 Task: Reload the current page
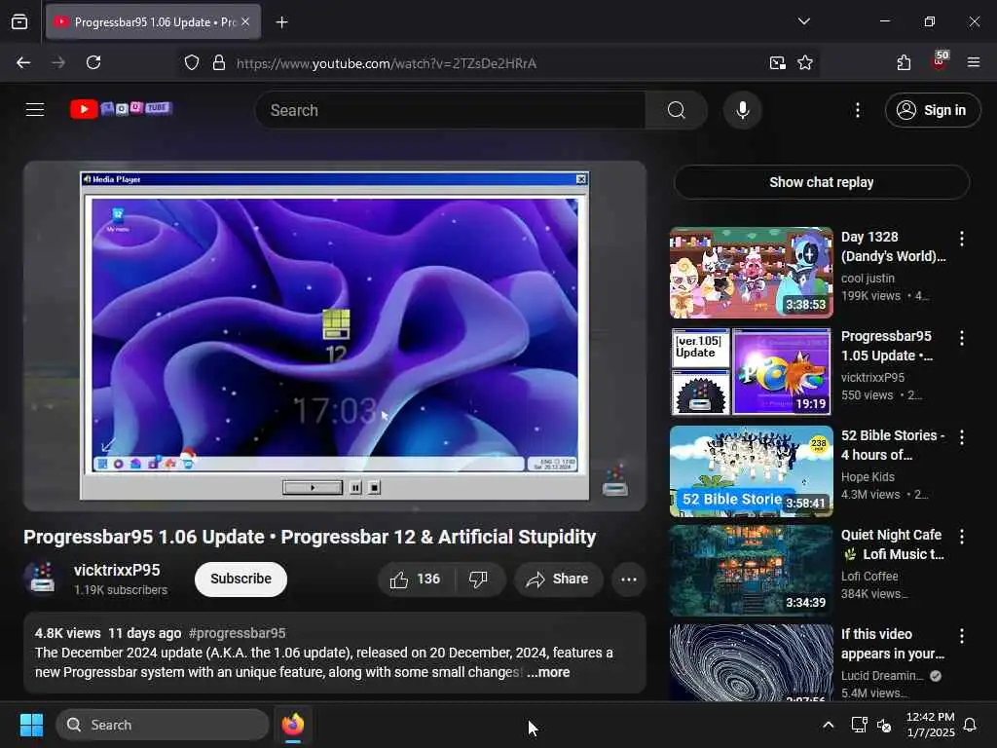coord(93,62)
